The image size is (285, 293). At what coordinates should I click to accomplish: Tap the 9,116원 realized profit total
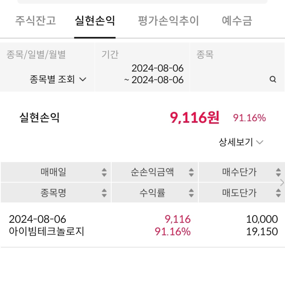point(194,118)
